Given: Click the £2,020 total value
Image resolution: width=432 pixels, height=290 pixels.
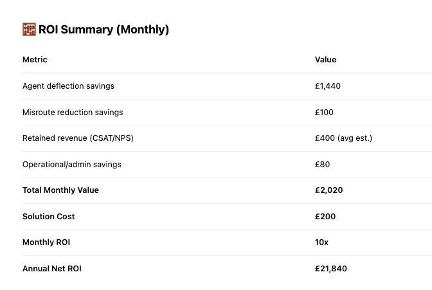Looking at the screenshot, I should [x=329, y=190].
